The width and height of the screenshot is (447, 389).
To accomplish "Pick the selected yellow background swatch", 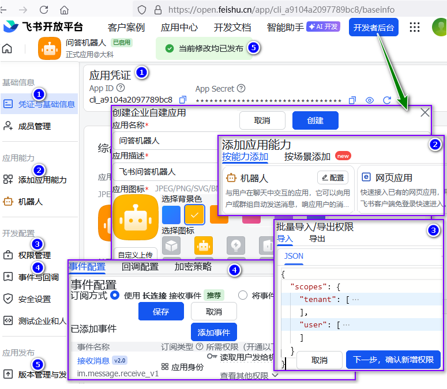I will tap(194, 214).
